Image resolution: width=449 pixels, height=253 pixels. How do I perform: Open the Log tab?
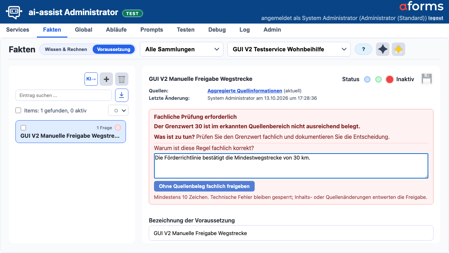pos(244,30)
